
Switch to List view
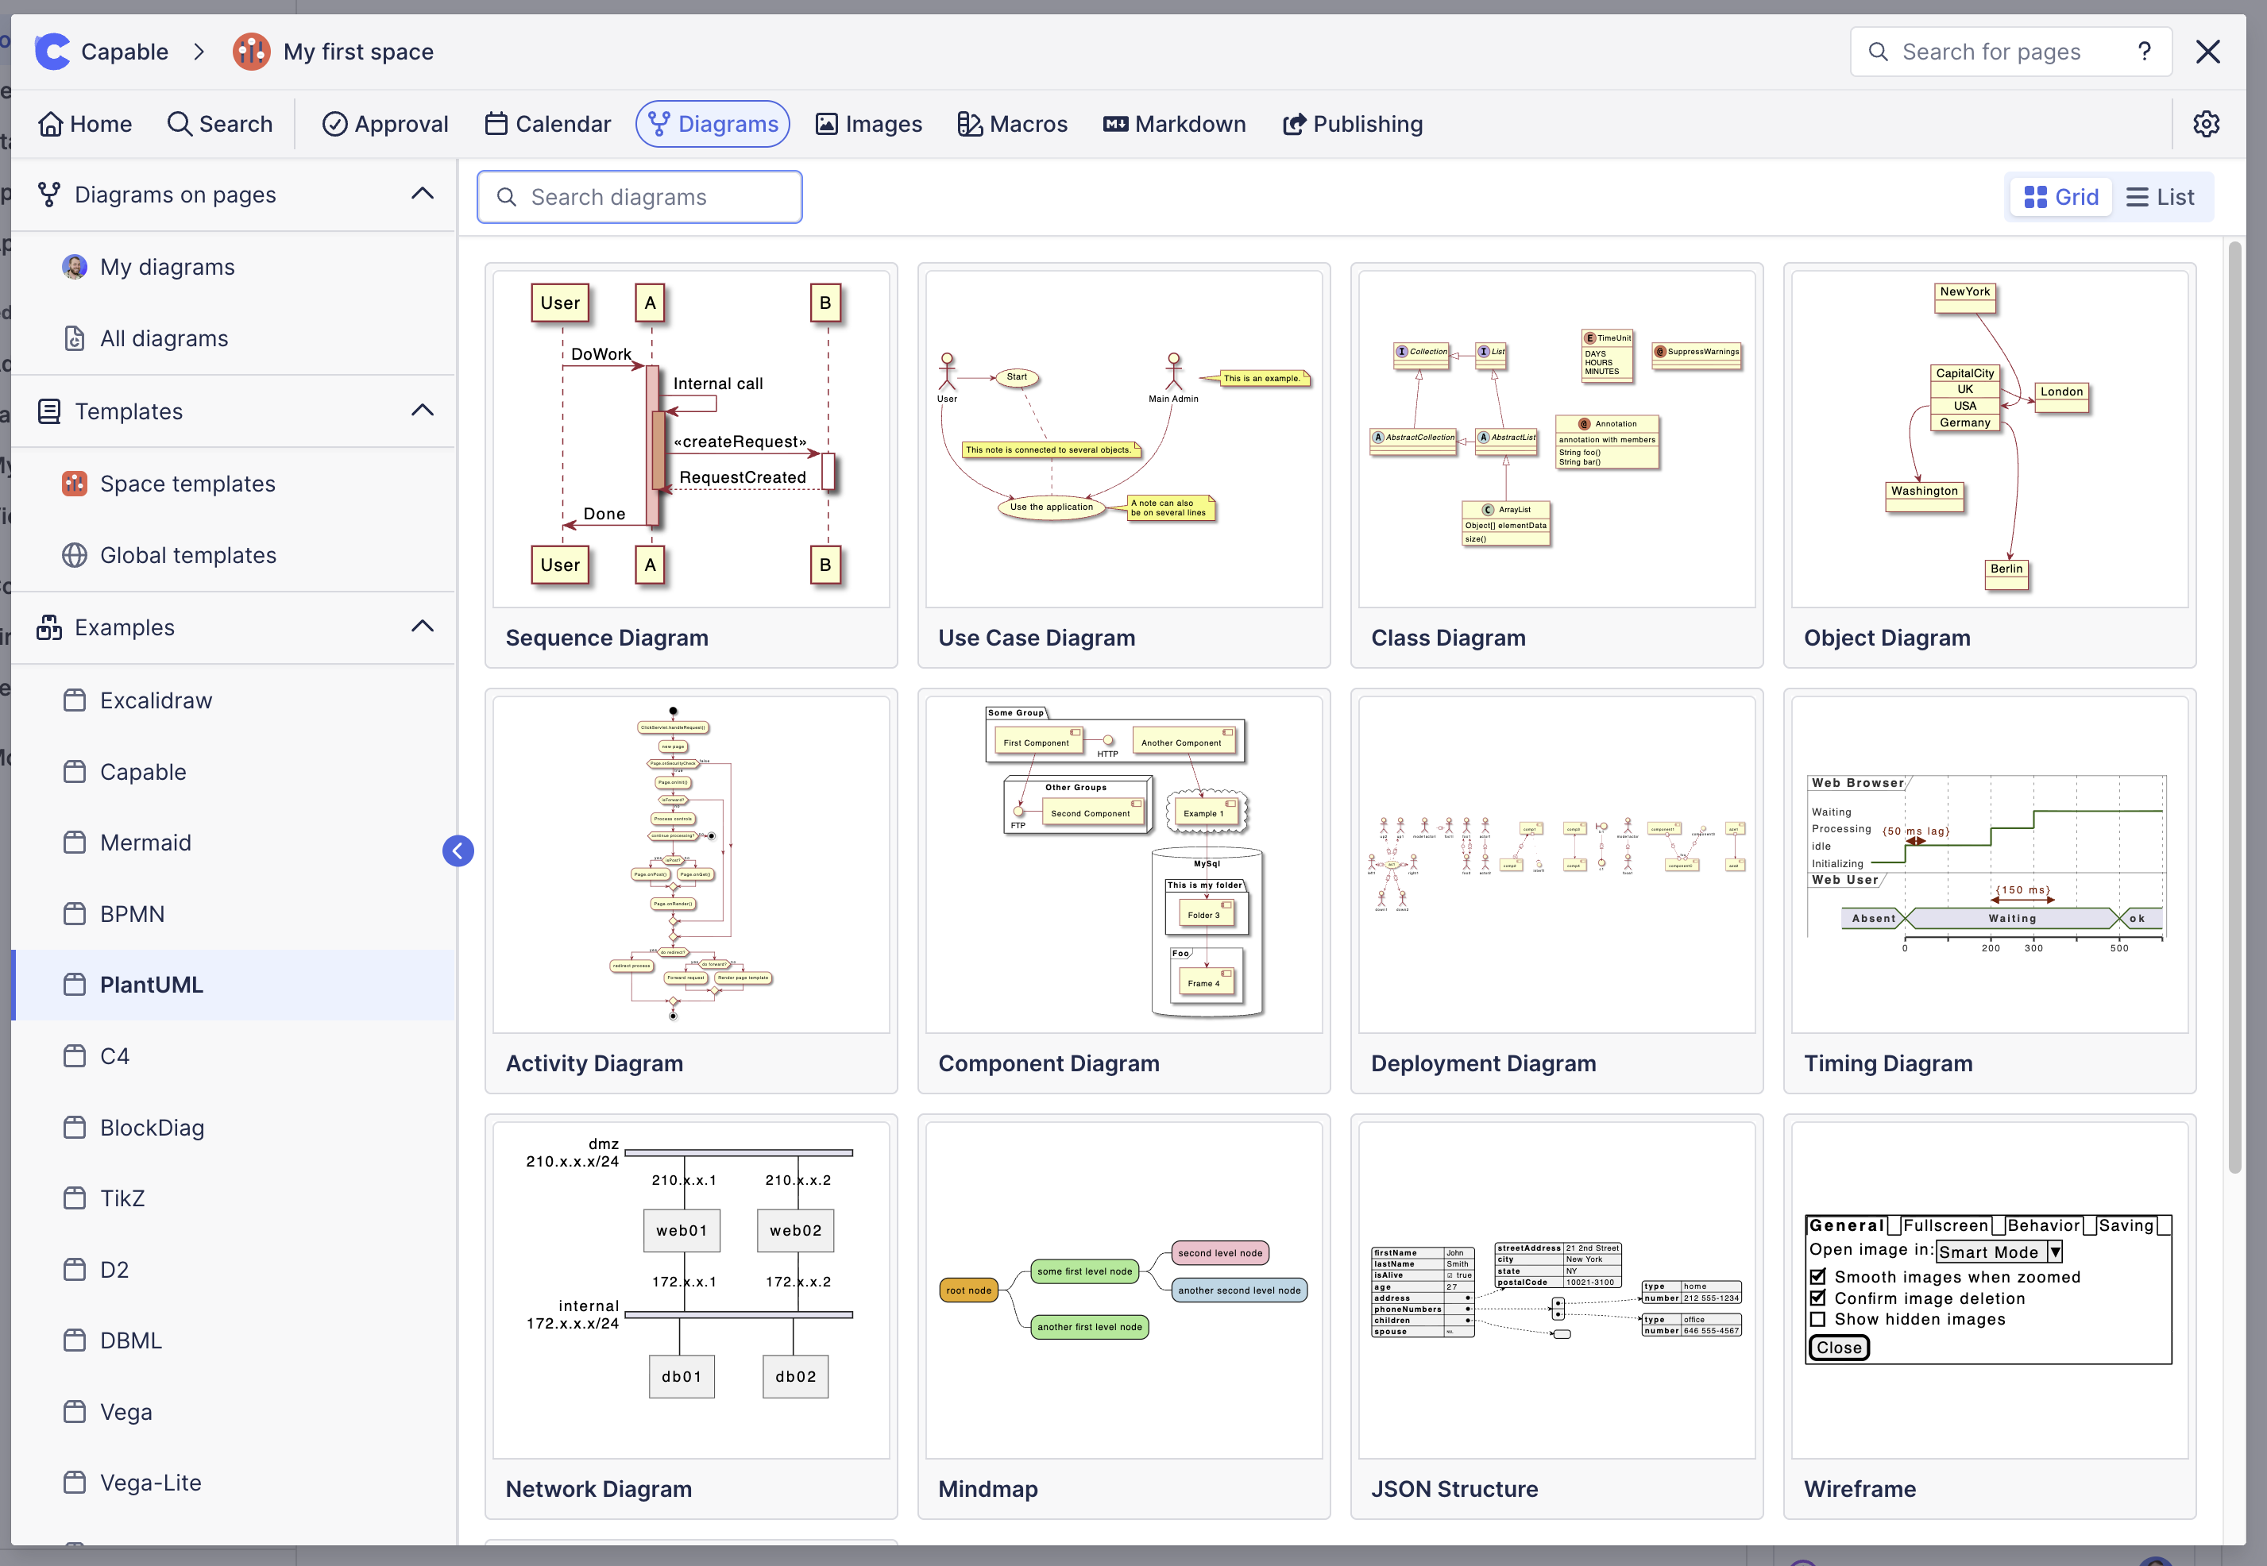point(2160,197)
